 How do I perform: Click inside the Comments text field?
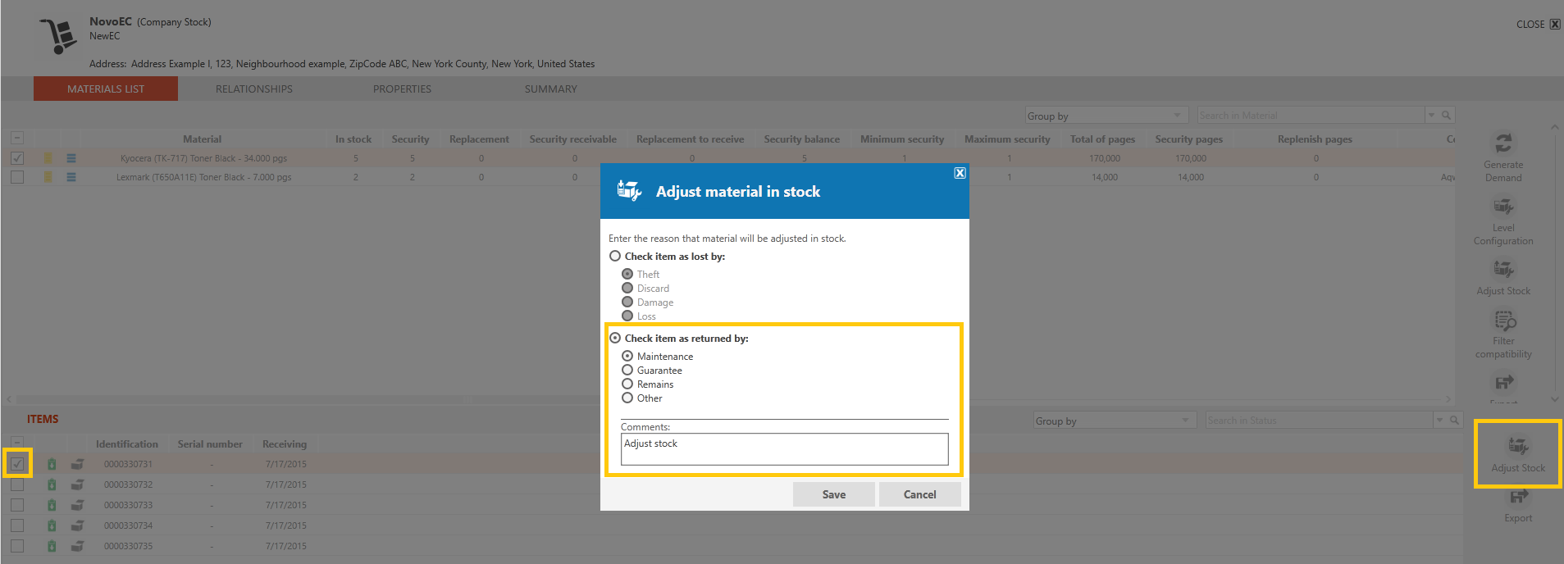point(784,449)
